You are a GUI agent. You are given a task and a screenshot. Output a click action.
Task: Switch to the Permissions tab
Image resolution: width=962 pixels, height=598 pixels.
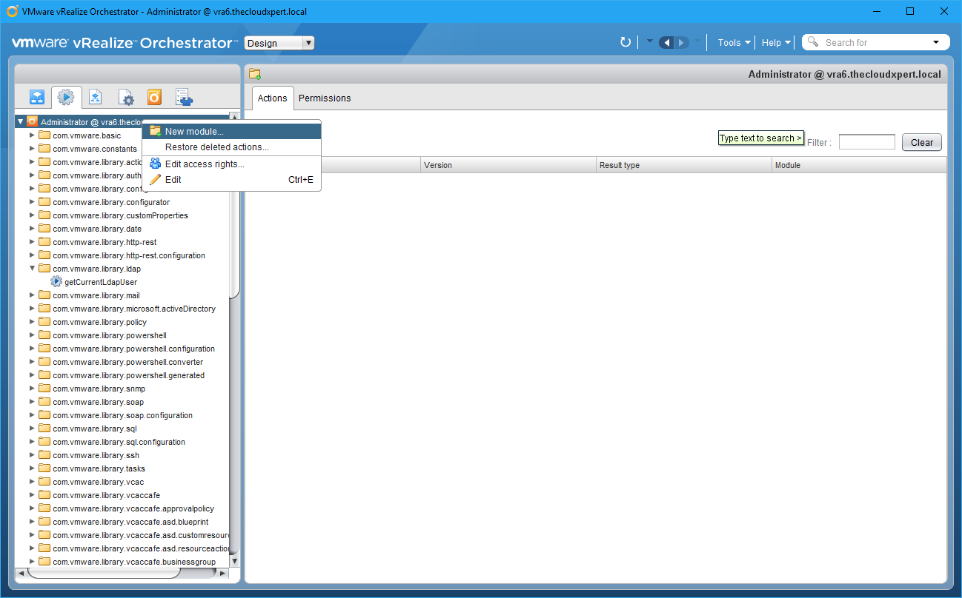click(325, 98)
